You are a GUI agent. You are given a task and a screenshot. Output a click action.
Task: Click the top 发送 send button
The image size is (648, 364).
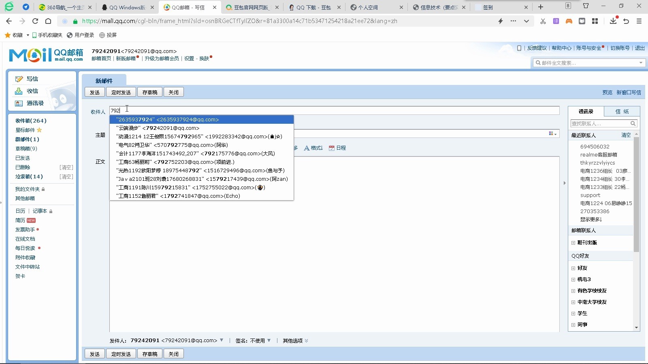pyautogui.click(x=95, y=92)
